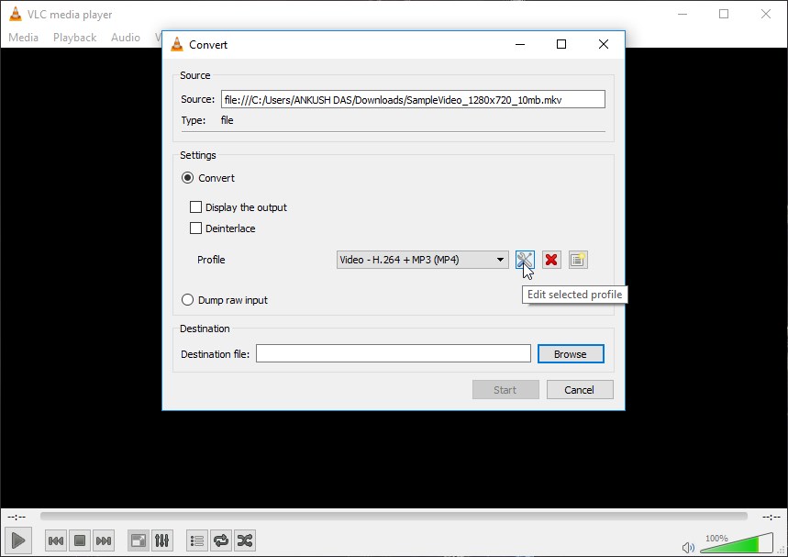The height and width of the screenshot is (557, 788).
Task: Enable random shuffle icon
Action: tap(245, 540)
